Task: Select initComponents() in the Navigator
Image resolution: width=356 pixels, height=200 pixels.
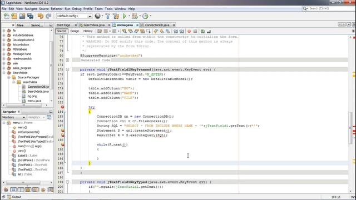Action: point(28,132)
